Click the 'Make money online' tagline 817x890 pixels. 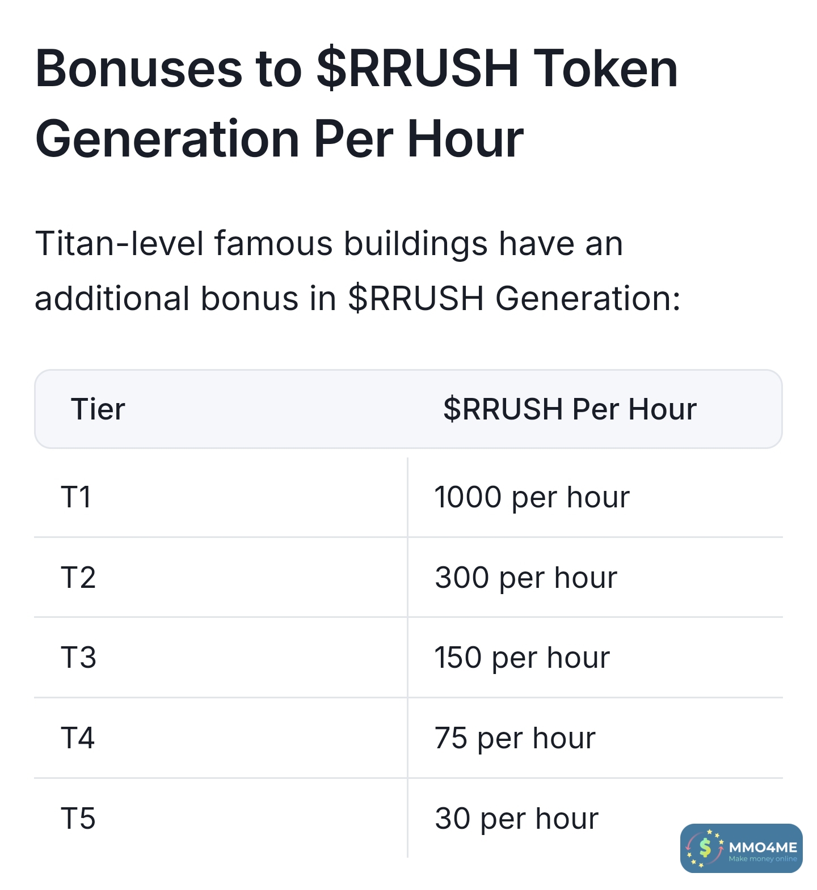tap(763, 859)
